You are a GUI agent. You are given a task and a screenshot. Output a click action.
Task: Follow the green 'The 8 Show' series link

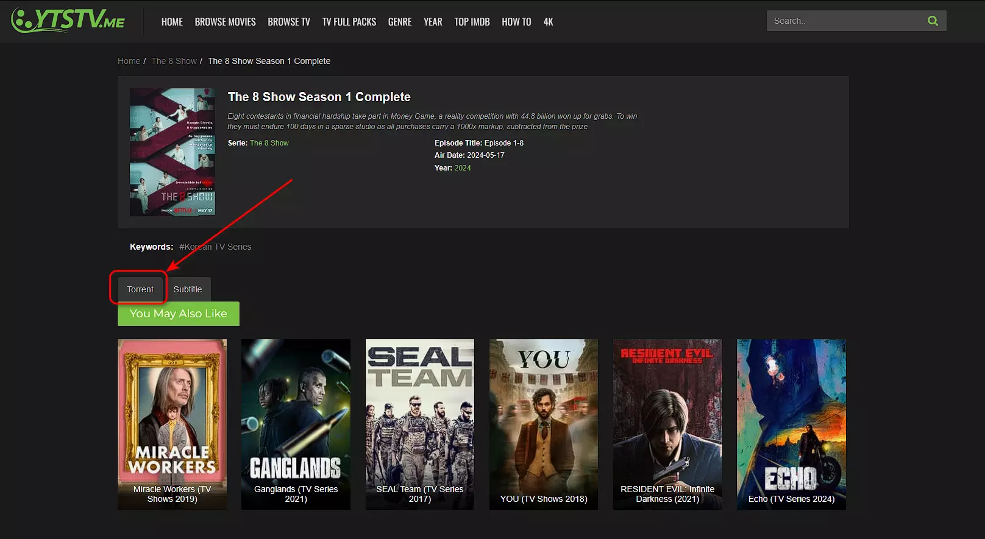pyautogui.click(x=269, y=143)
